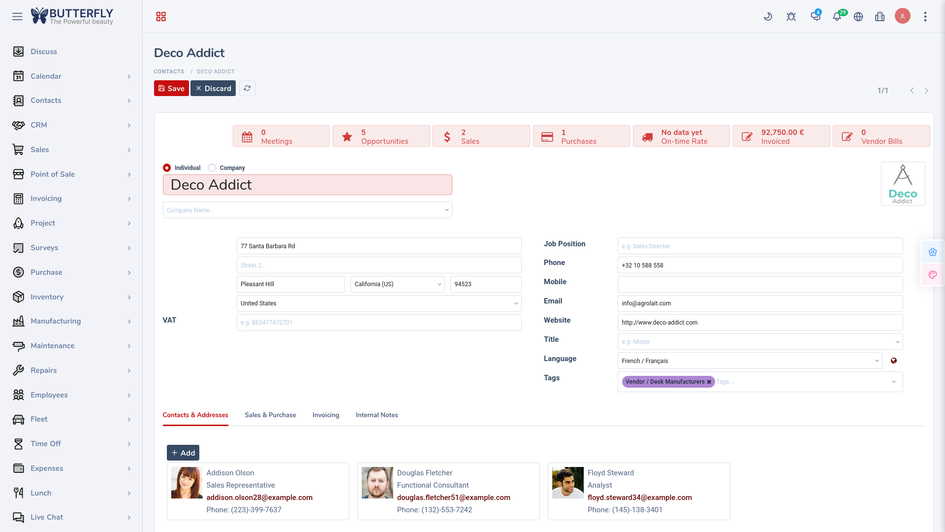Open the Sales stat button
The height and width of the screenshot is (532, 945).
click(x=481, y=136)
